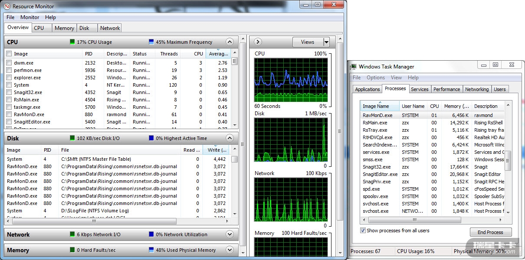The height and width of the screenshot is (260, 525).
Task: Click the green Disk I/O indicator square
Action: pos(72,138)
